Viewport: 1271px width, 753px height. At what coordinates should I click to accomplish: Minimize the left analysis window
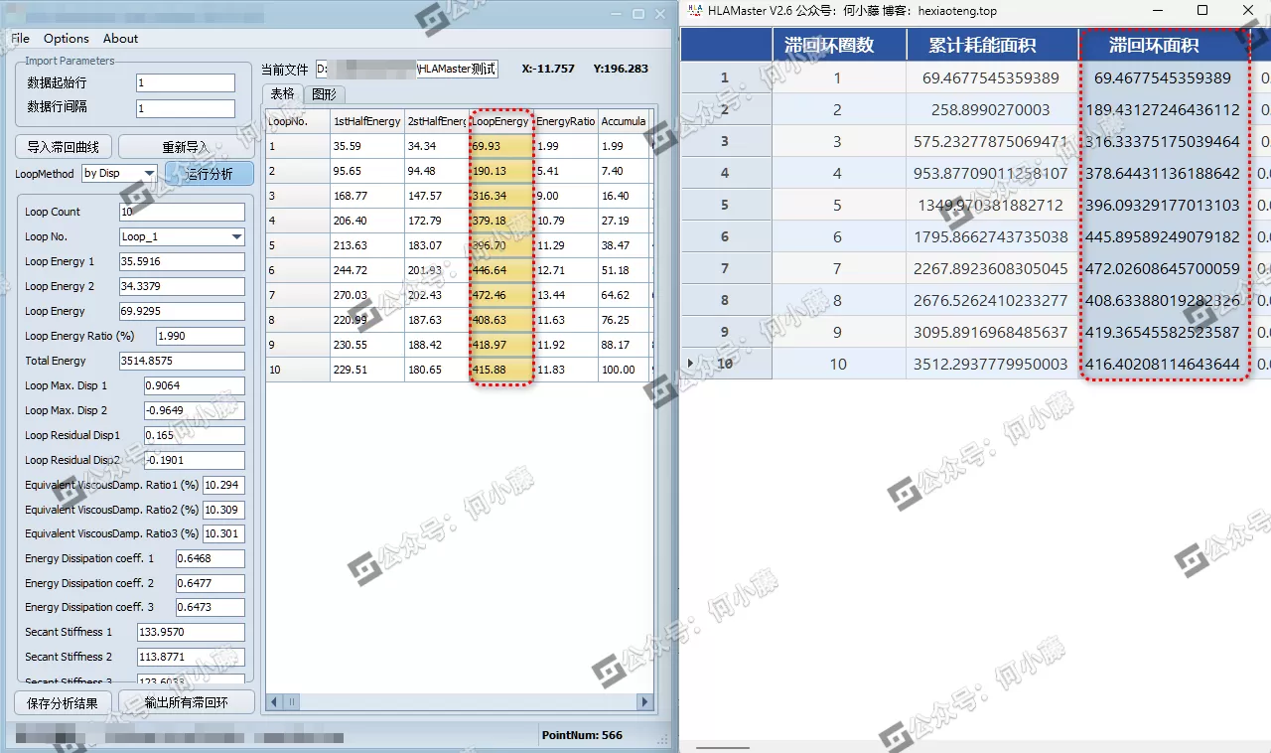(617, 14)
